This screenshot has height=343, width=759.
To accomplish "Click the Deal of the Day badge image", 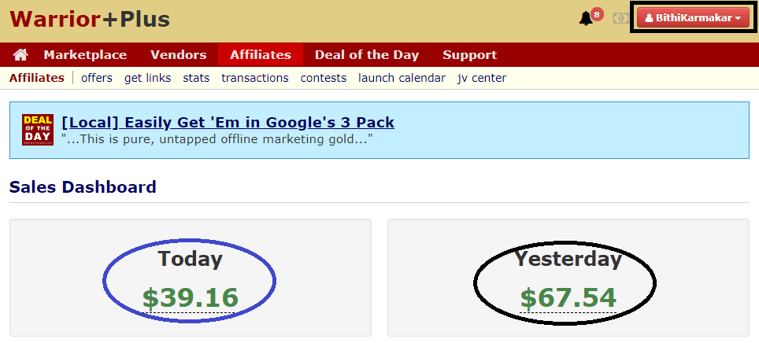I will tap(38, 130).
